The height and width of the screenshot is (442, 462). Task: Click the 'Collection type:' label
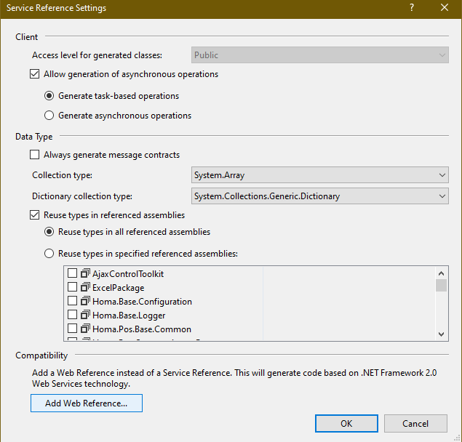(62, 175)
